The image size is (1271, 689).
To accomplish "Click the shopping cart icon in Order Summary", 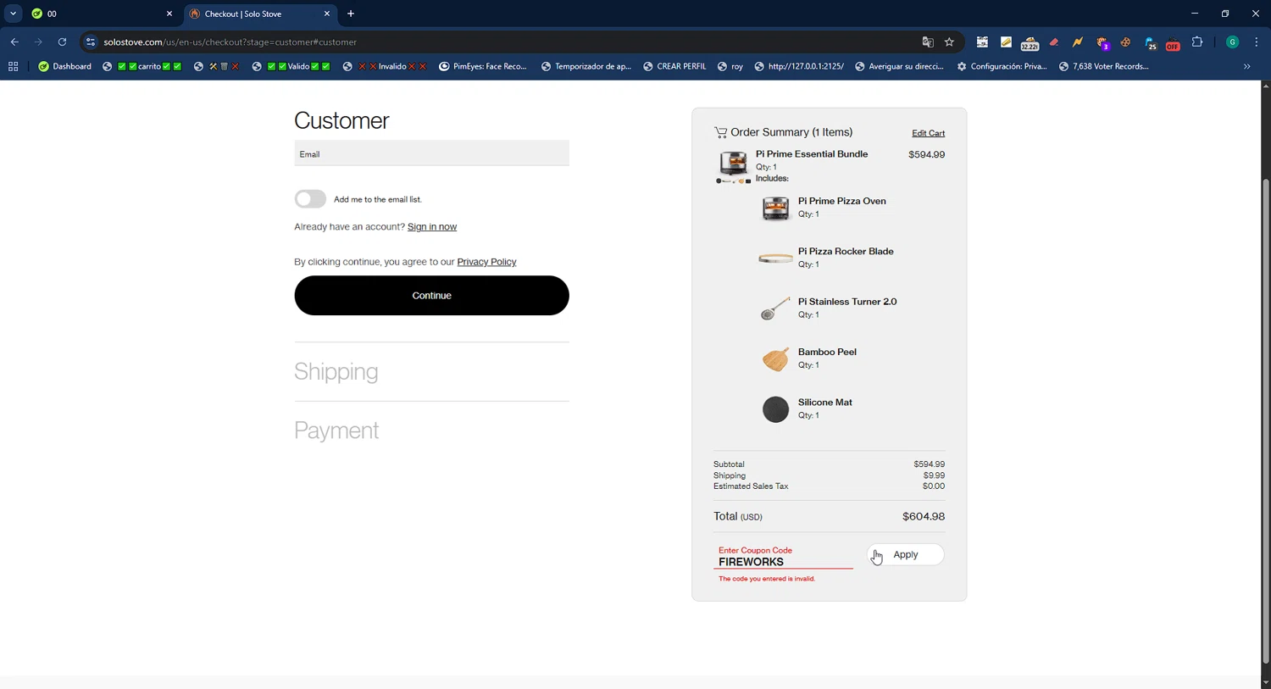I will 720,132.
